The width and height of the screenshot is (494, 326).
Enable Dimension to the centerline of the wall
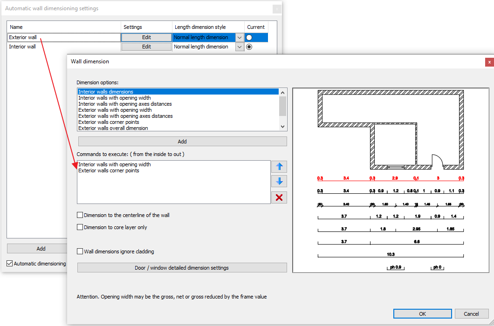[x=80, y=216]
